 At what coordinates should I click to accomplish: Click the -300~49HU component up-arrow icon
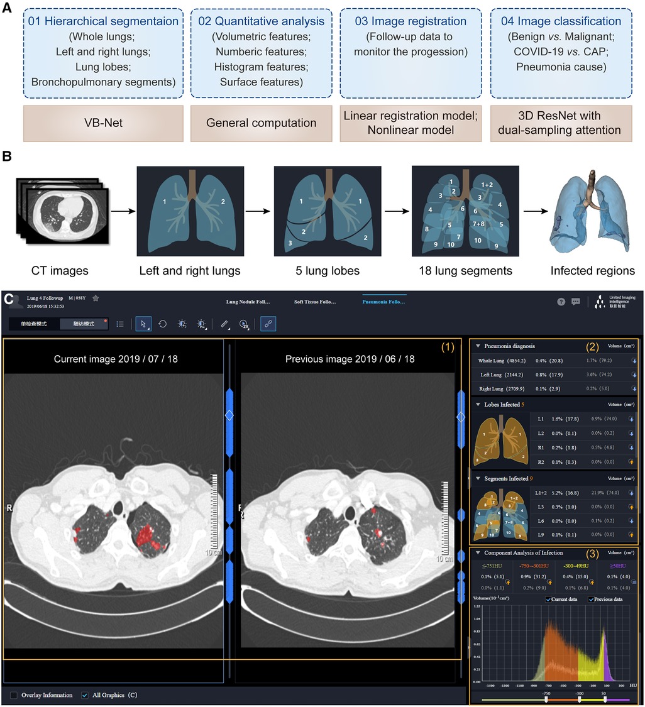(x=592, y=582)
